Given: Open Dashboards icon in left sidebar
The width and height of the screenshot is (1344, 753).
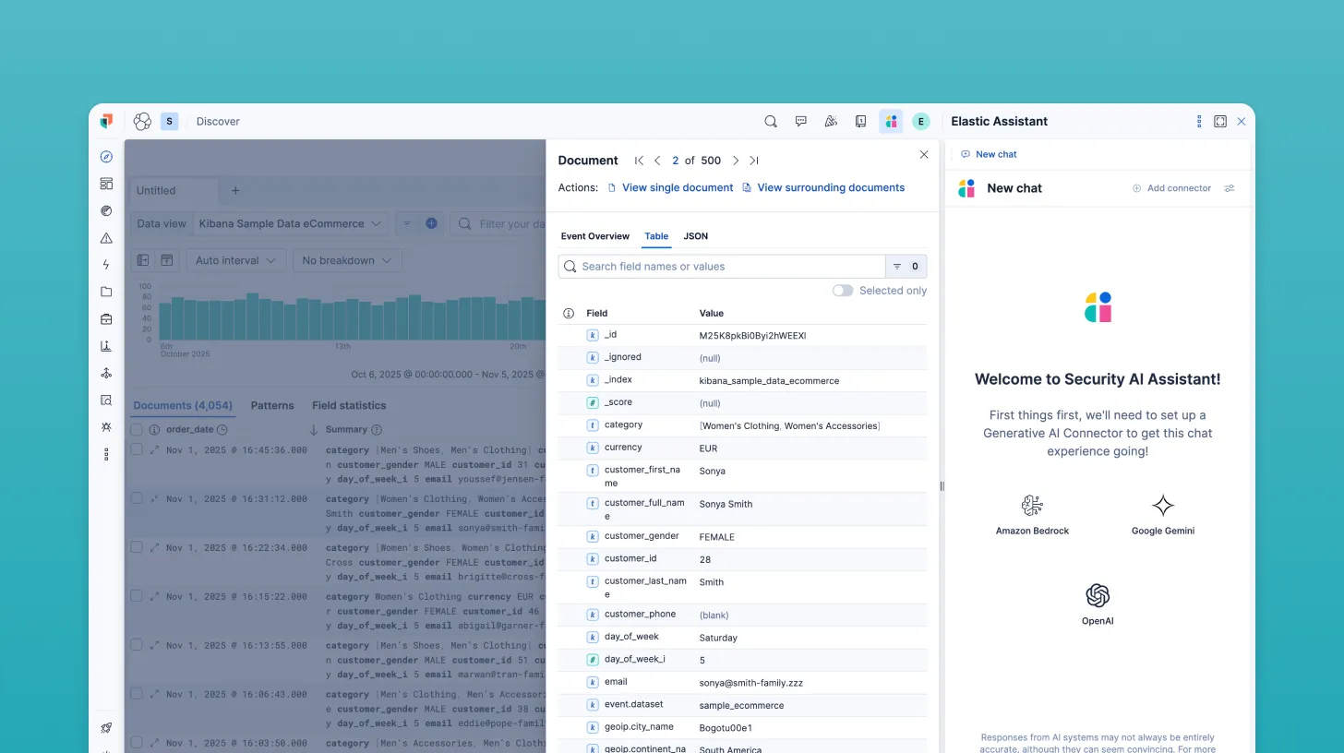Looking at the screenshot, I should pyautogui.click(x=106, y=184).
